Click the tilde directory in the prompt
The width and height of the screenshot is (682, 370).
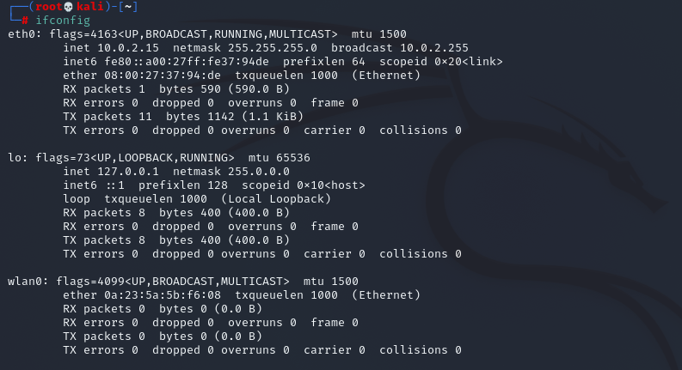click(x=129, y=7)
